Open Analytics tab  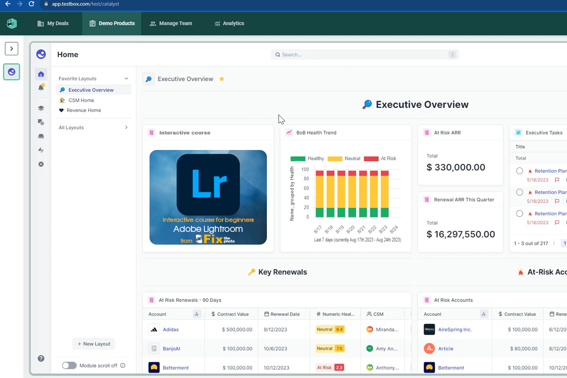(229, 23)
